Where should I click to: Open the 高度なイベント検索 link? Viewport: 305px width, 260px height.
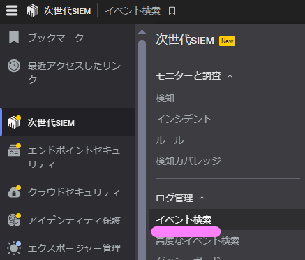click(198, 240)
